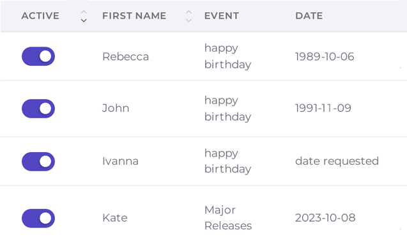The height and width of the screenshot is (246, 407).
Task: Switch off Kate's active toggle
Action: (38, 219)
